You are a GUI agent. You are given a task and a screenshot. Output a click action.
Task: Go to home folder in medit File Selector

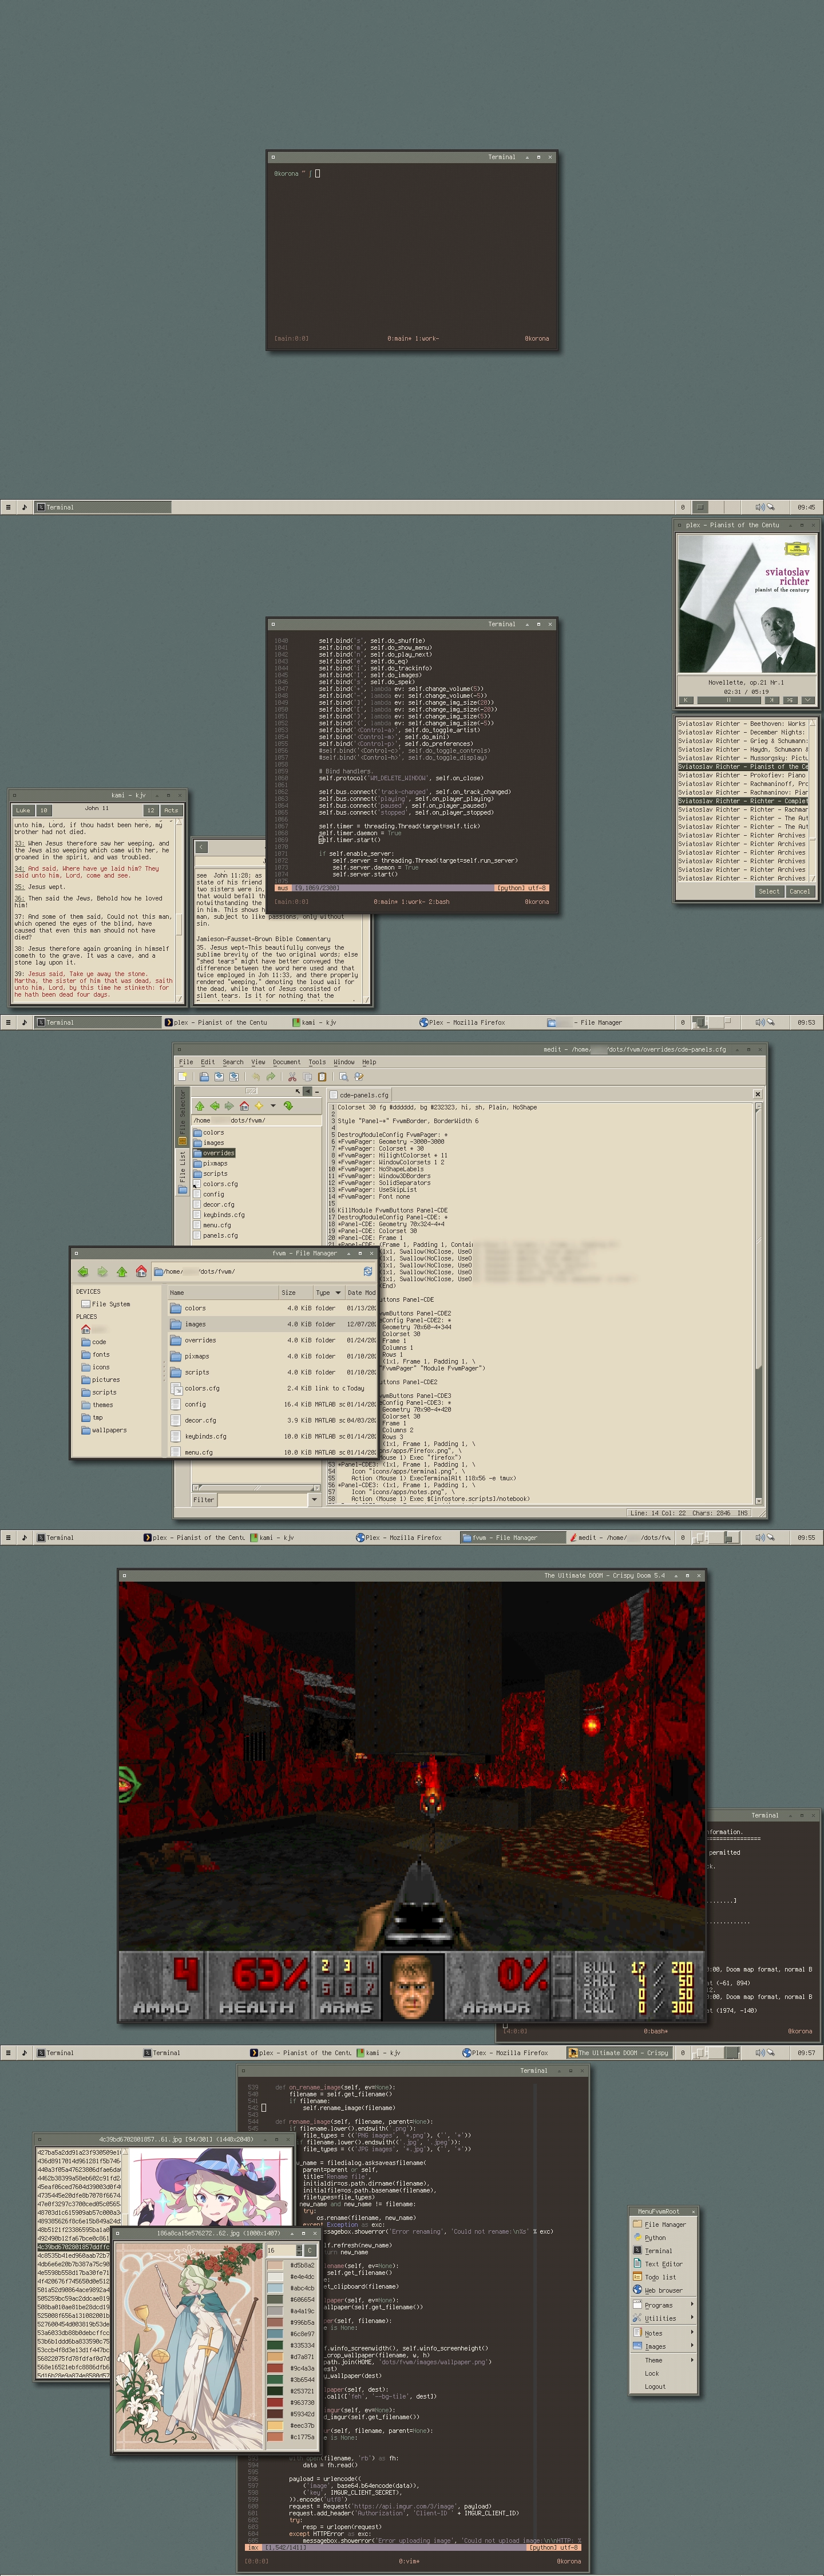click(x=243, y=1106)
